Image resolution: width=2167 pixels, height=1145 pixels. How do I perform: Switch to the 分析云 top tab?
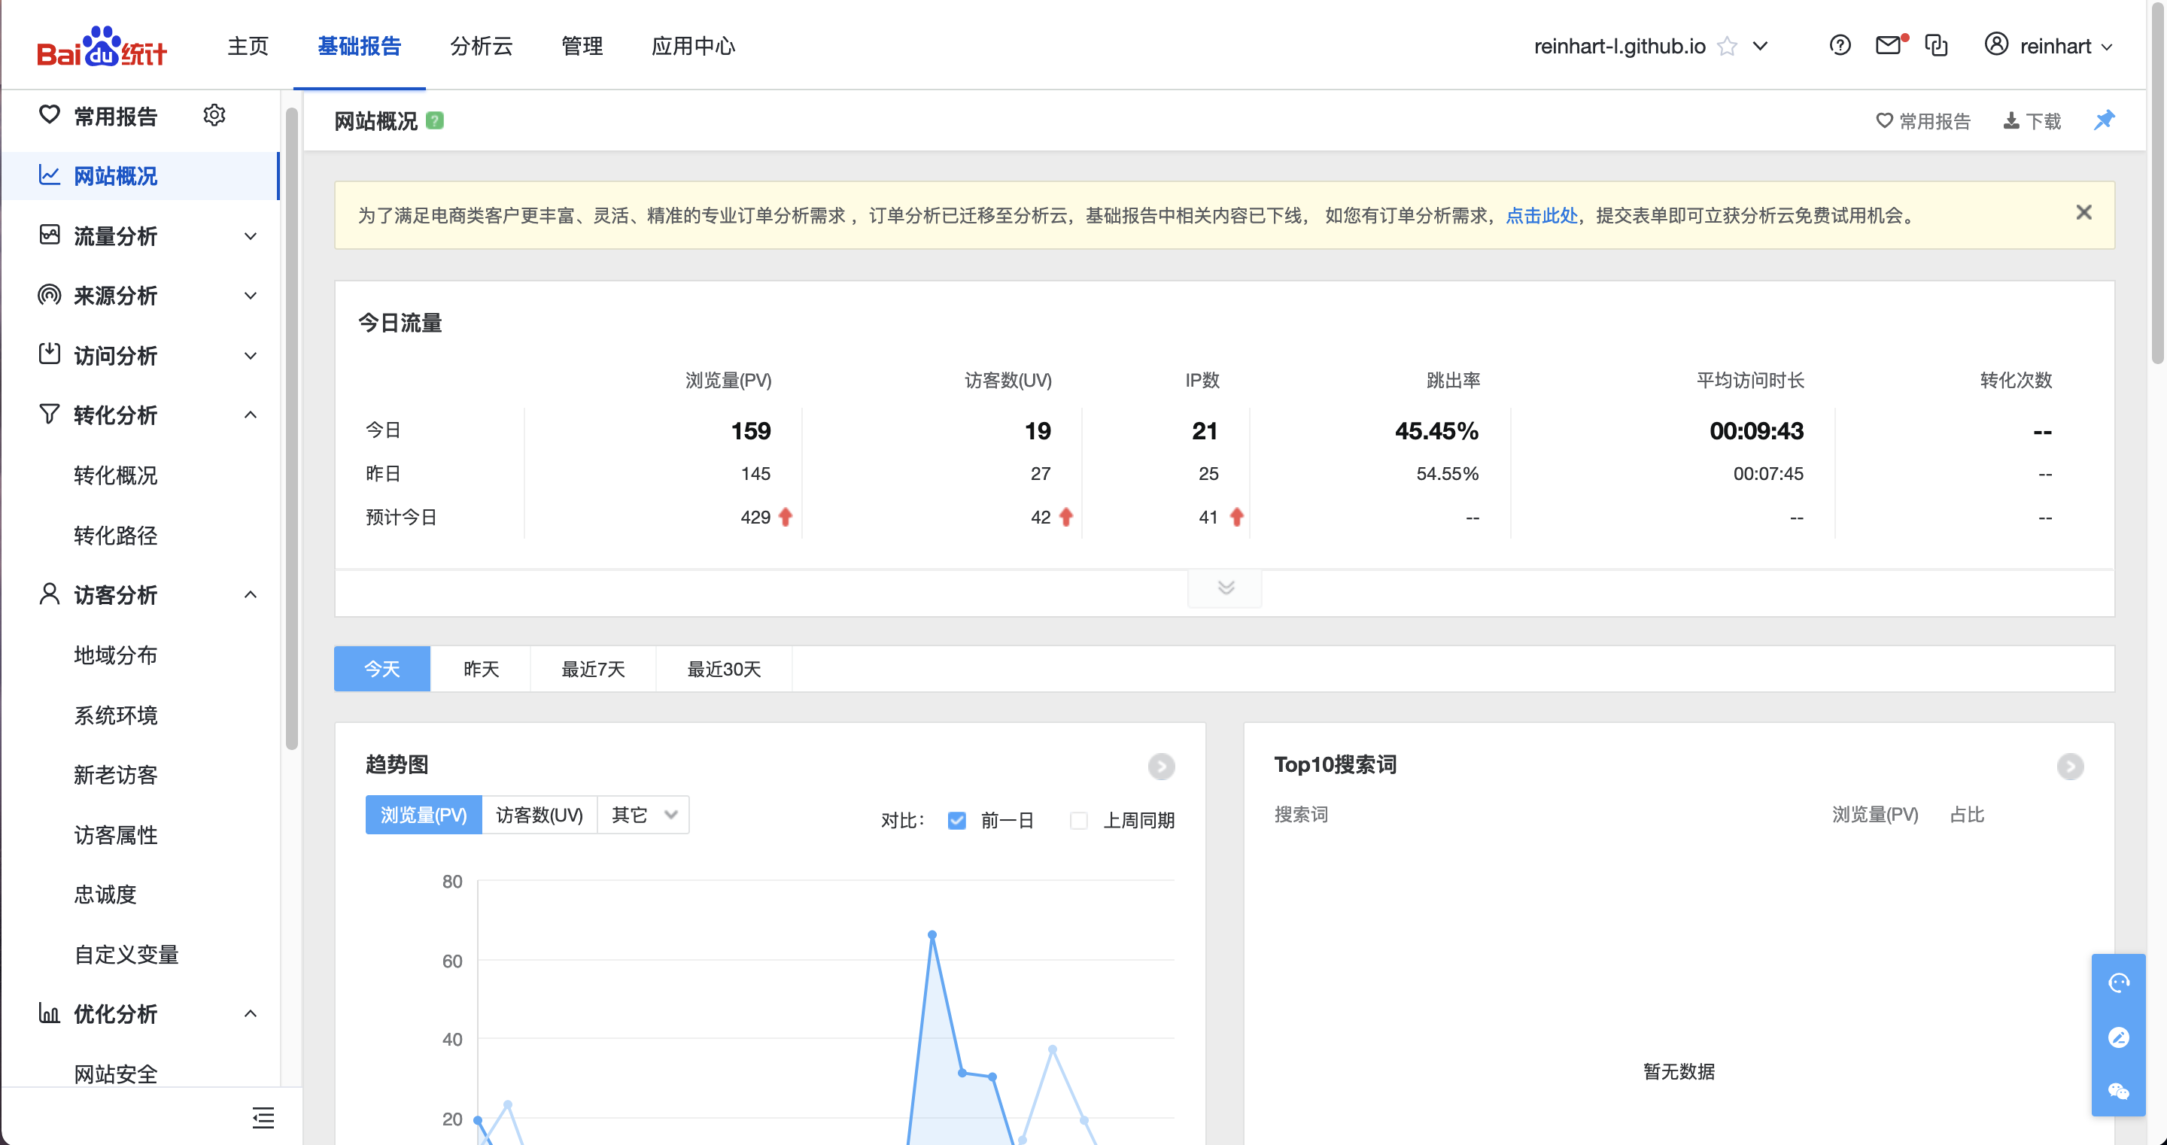point(482,47)
